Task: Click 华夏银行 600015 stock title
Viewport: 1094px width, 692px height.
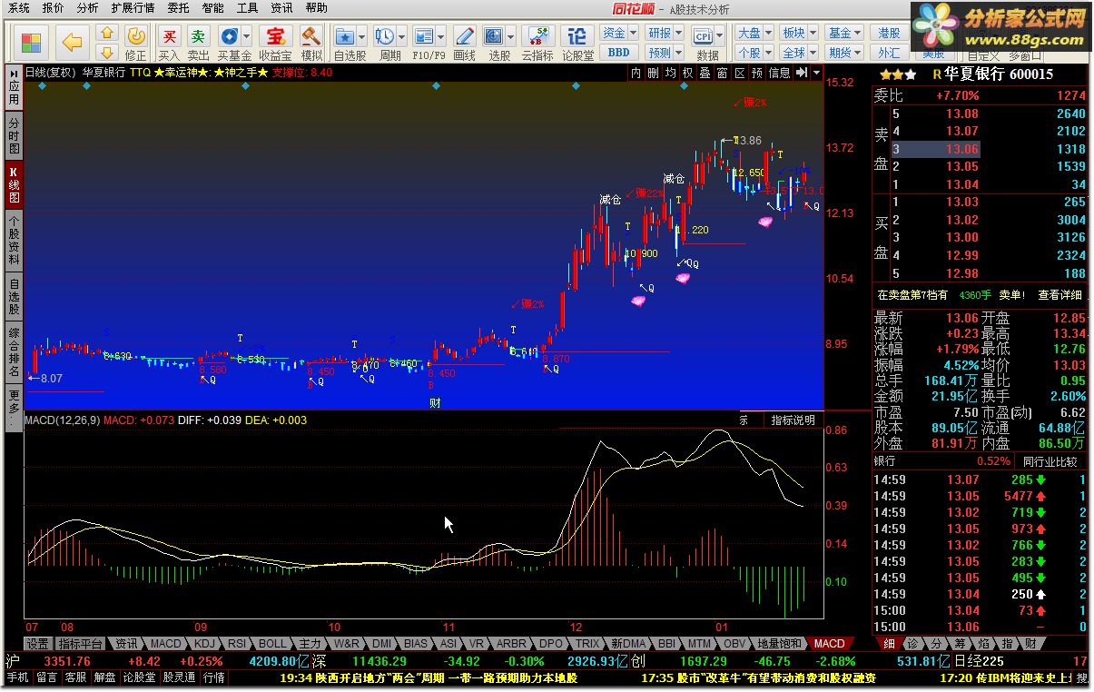Action: click(x=999, y=74)
